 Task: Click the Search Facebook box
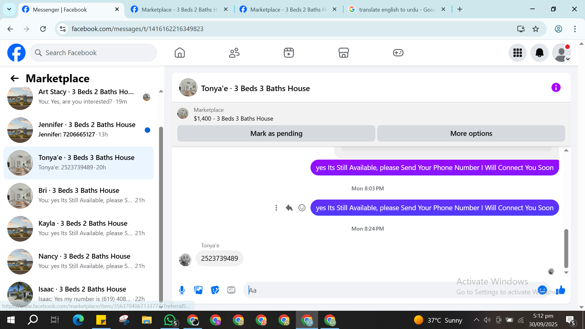click(x=93, y=53)
